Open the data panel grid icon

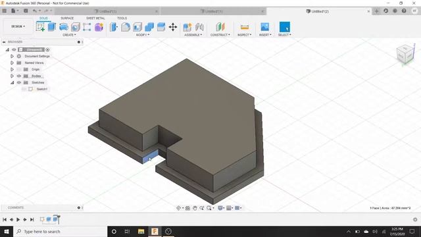click(5, 11)
